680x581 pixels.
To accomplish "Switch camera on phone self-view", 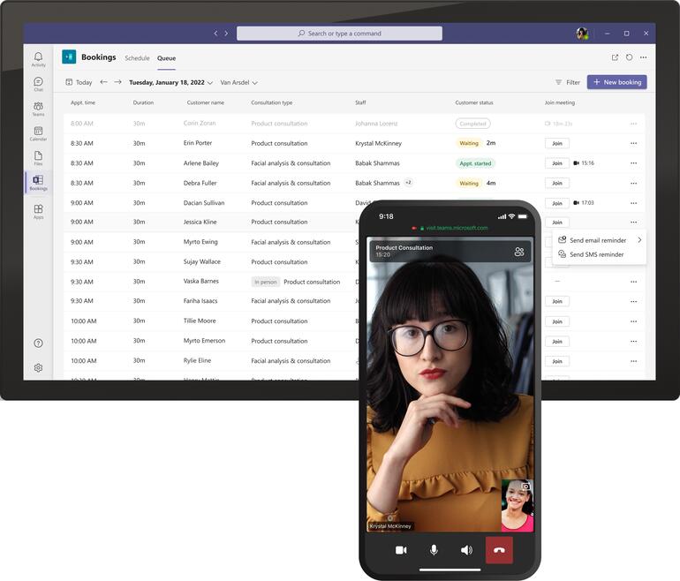I will (x=525, y=486).
